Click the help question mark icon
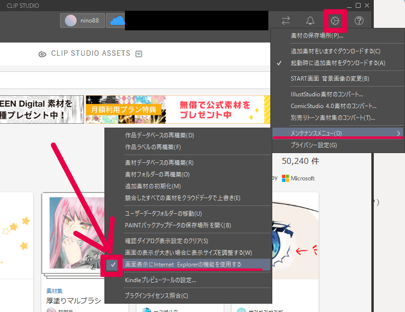Viewport: 405px width, 312px height. (x=359, y=21)
